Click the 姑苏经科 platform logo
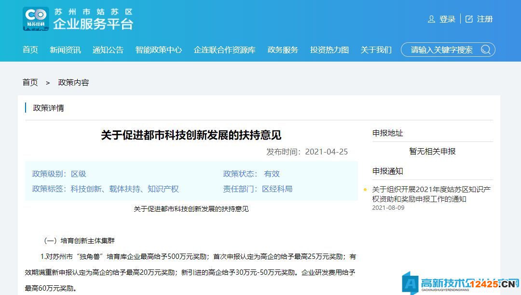This screenshot has width=521, height=295. [36, 19]
